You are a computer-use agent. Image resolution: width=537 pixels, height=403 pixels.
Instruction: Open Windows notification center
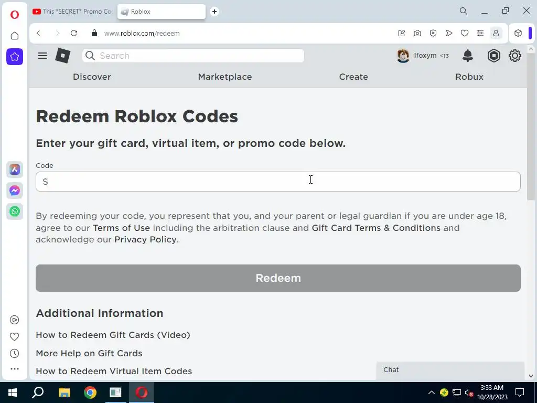[520, 393]
